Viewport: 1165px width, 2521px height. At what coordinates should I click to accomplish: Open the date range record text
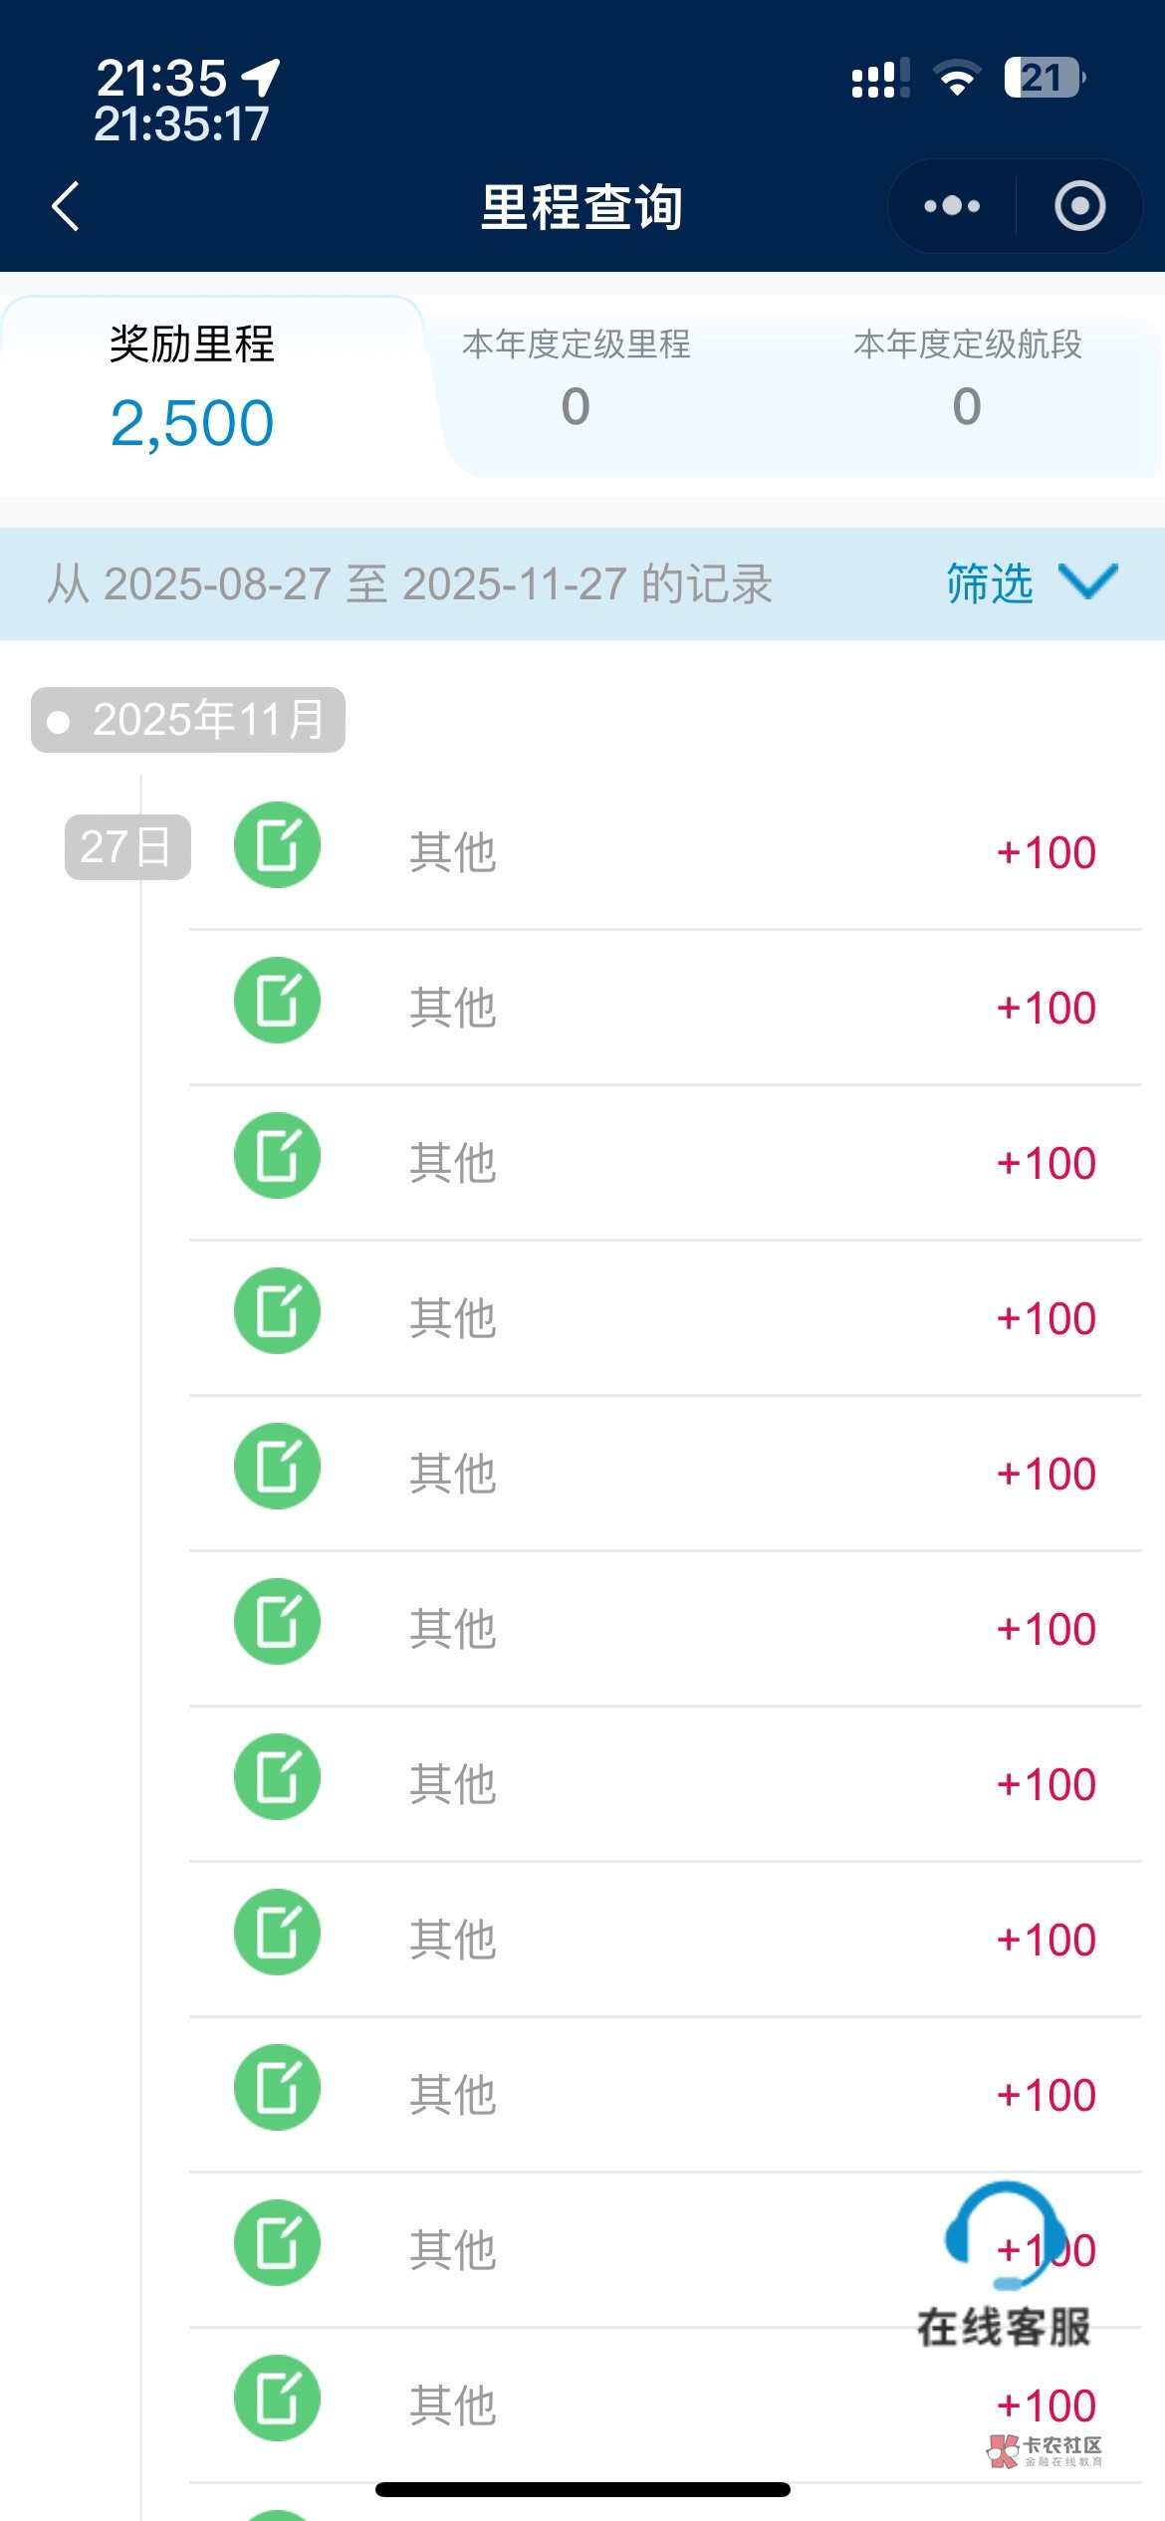click(x=409, y=583)
